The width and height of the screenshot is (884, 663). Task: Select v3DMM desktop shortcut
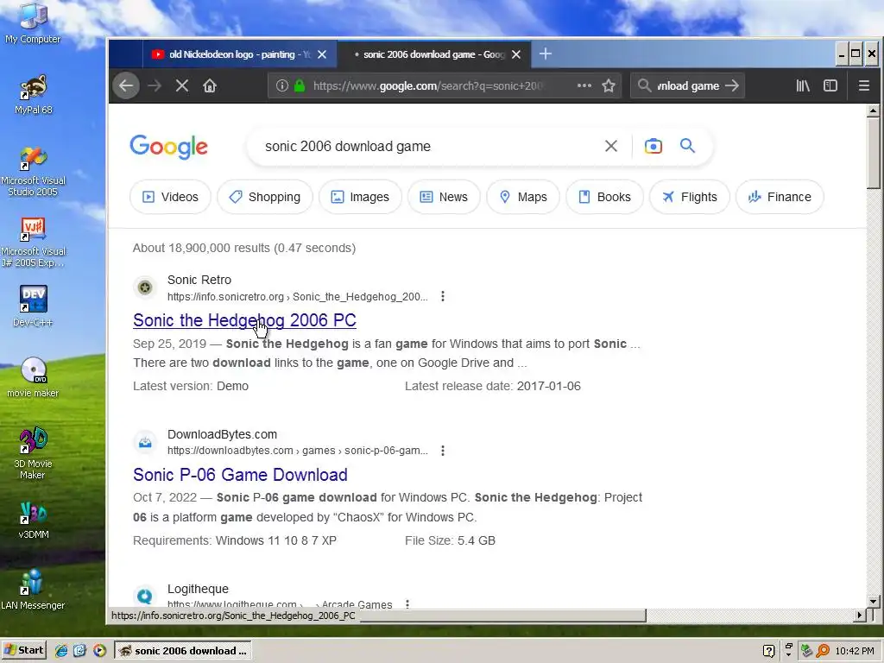coord(33,520)
